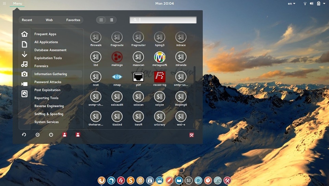This screenshot has height=186, width=329.
Task: Open Music shortcut in menu sidebar
Action: [x=24, y=64]
